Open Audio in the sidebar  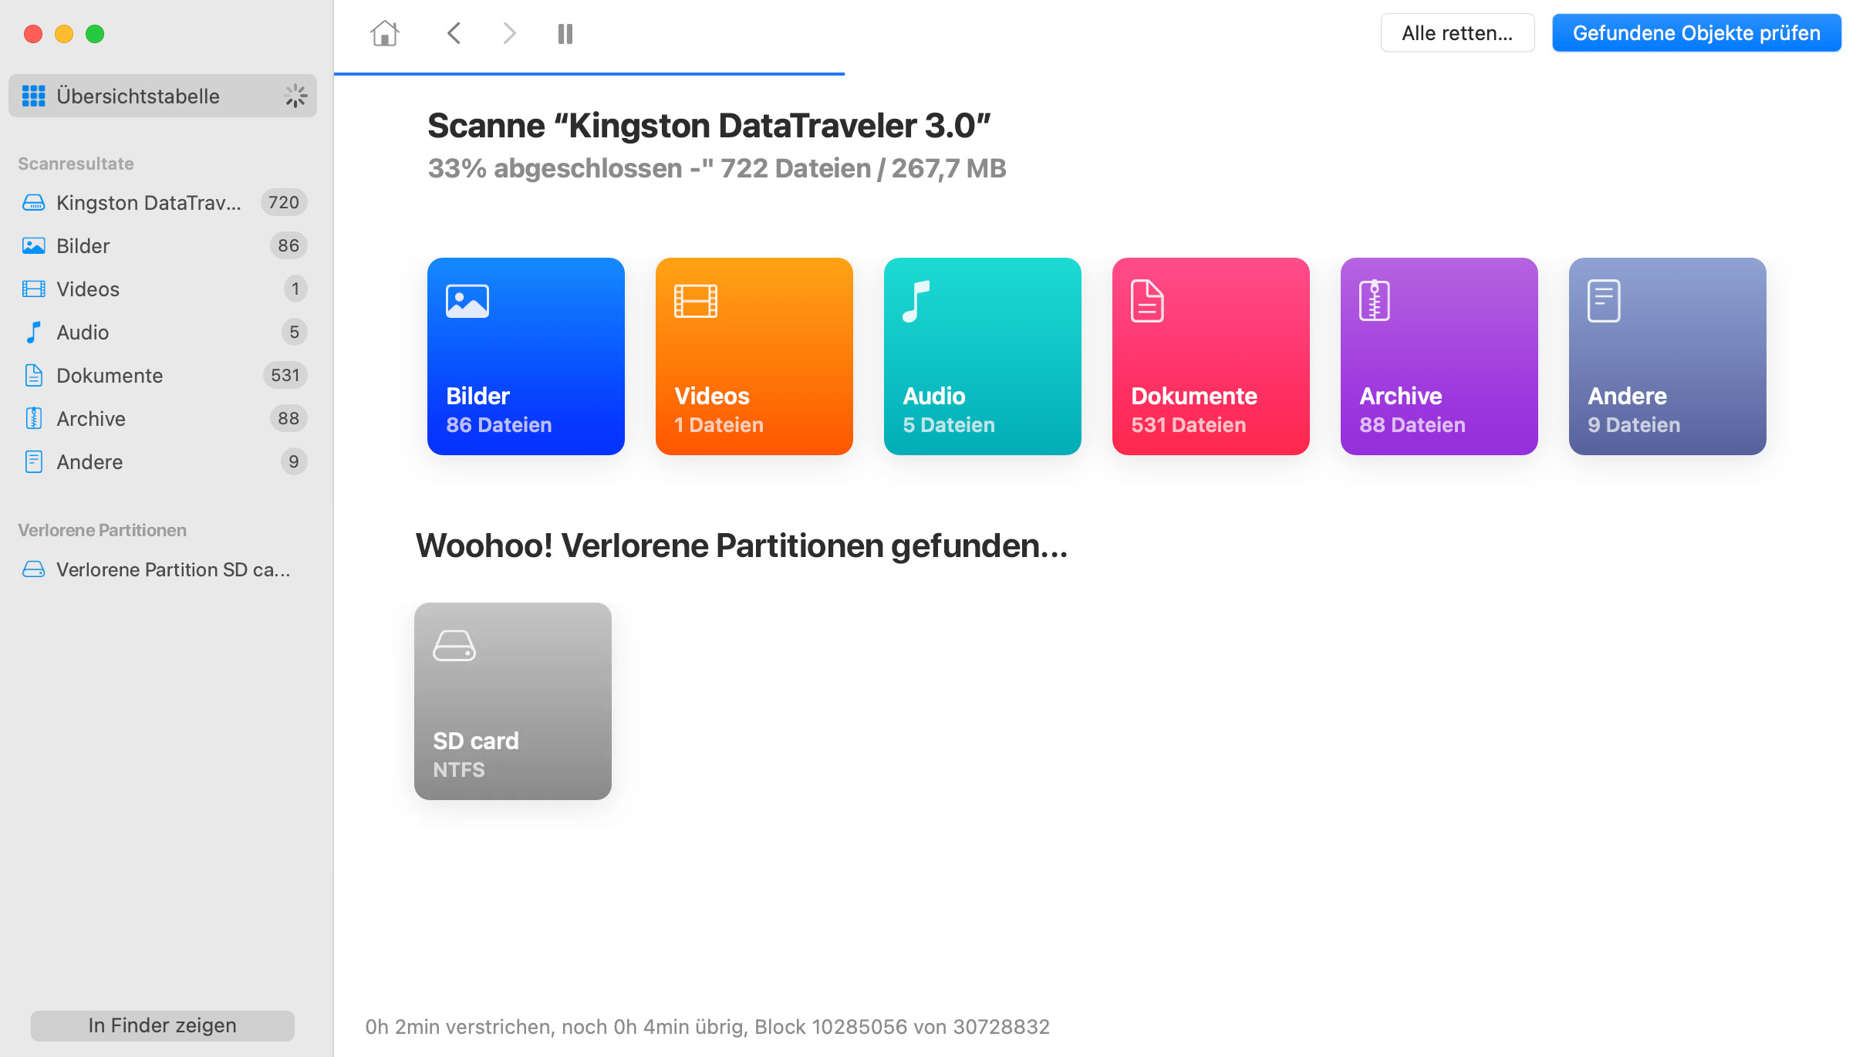[163, 332]
